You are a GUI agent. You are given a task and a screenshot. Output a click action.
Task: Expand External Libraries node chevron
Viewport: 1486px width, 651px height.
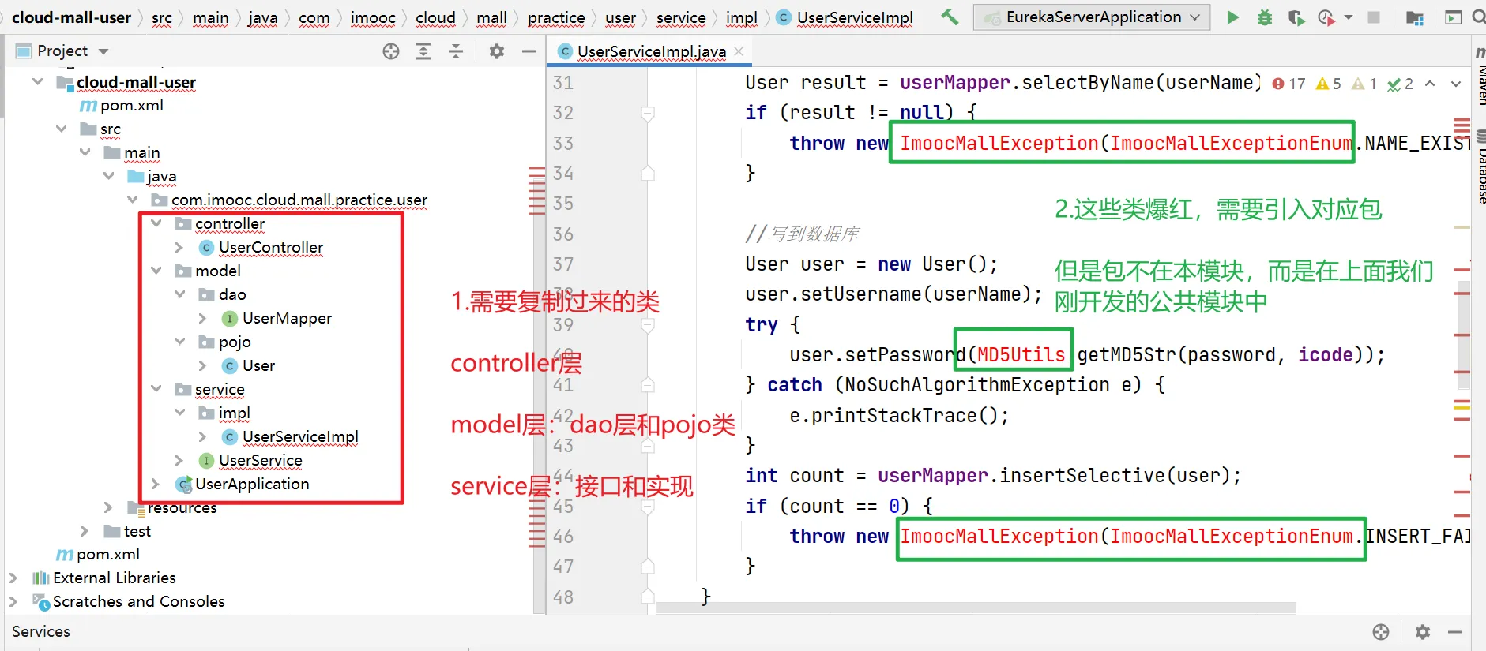pos(13,578)
